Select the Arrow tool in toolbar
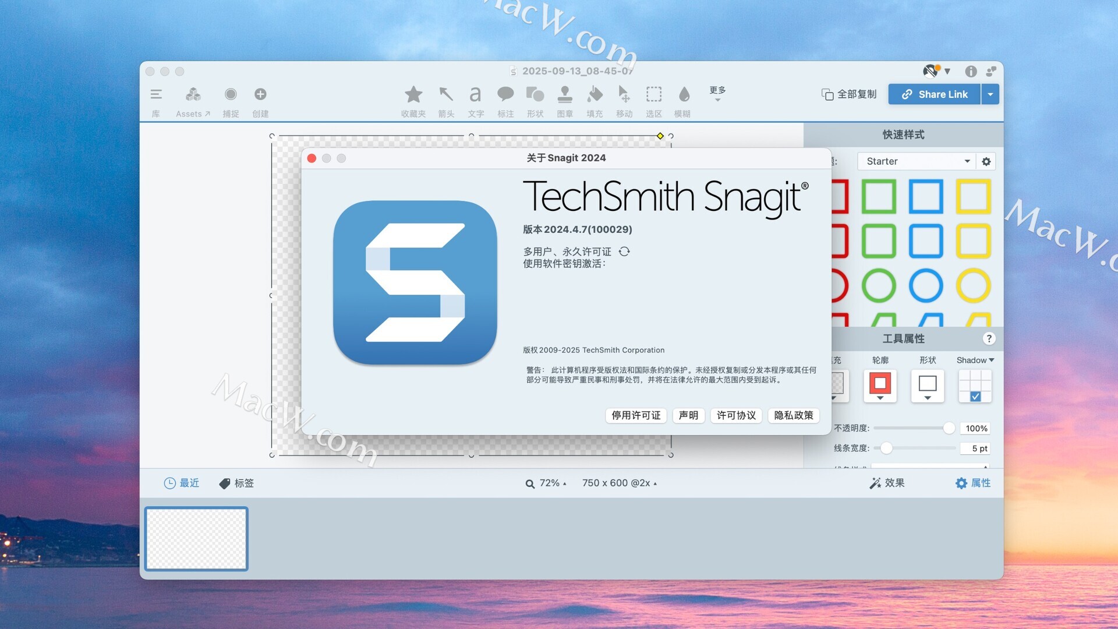The height and width of the screenshot is (629, 1118). [x=446, y=94]
